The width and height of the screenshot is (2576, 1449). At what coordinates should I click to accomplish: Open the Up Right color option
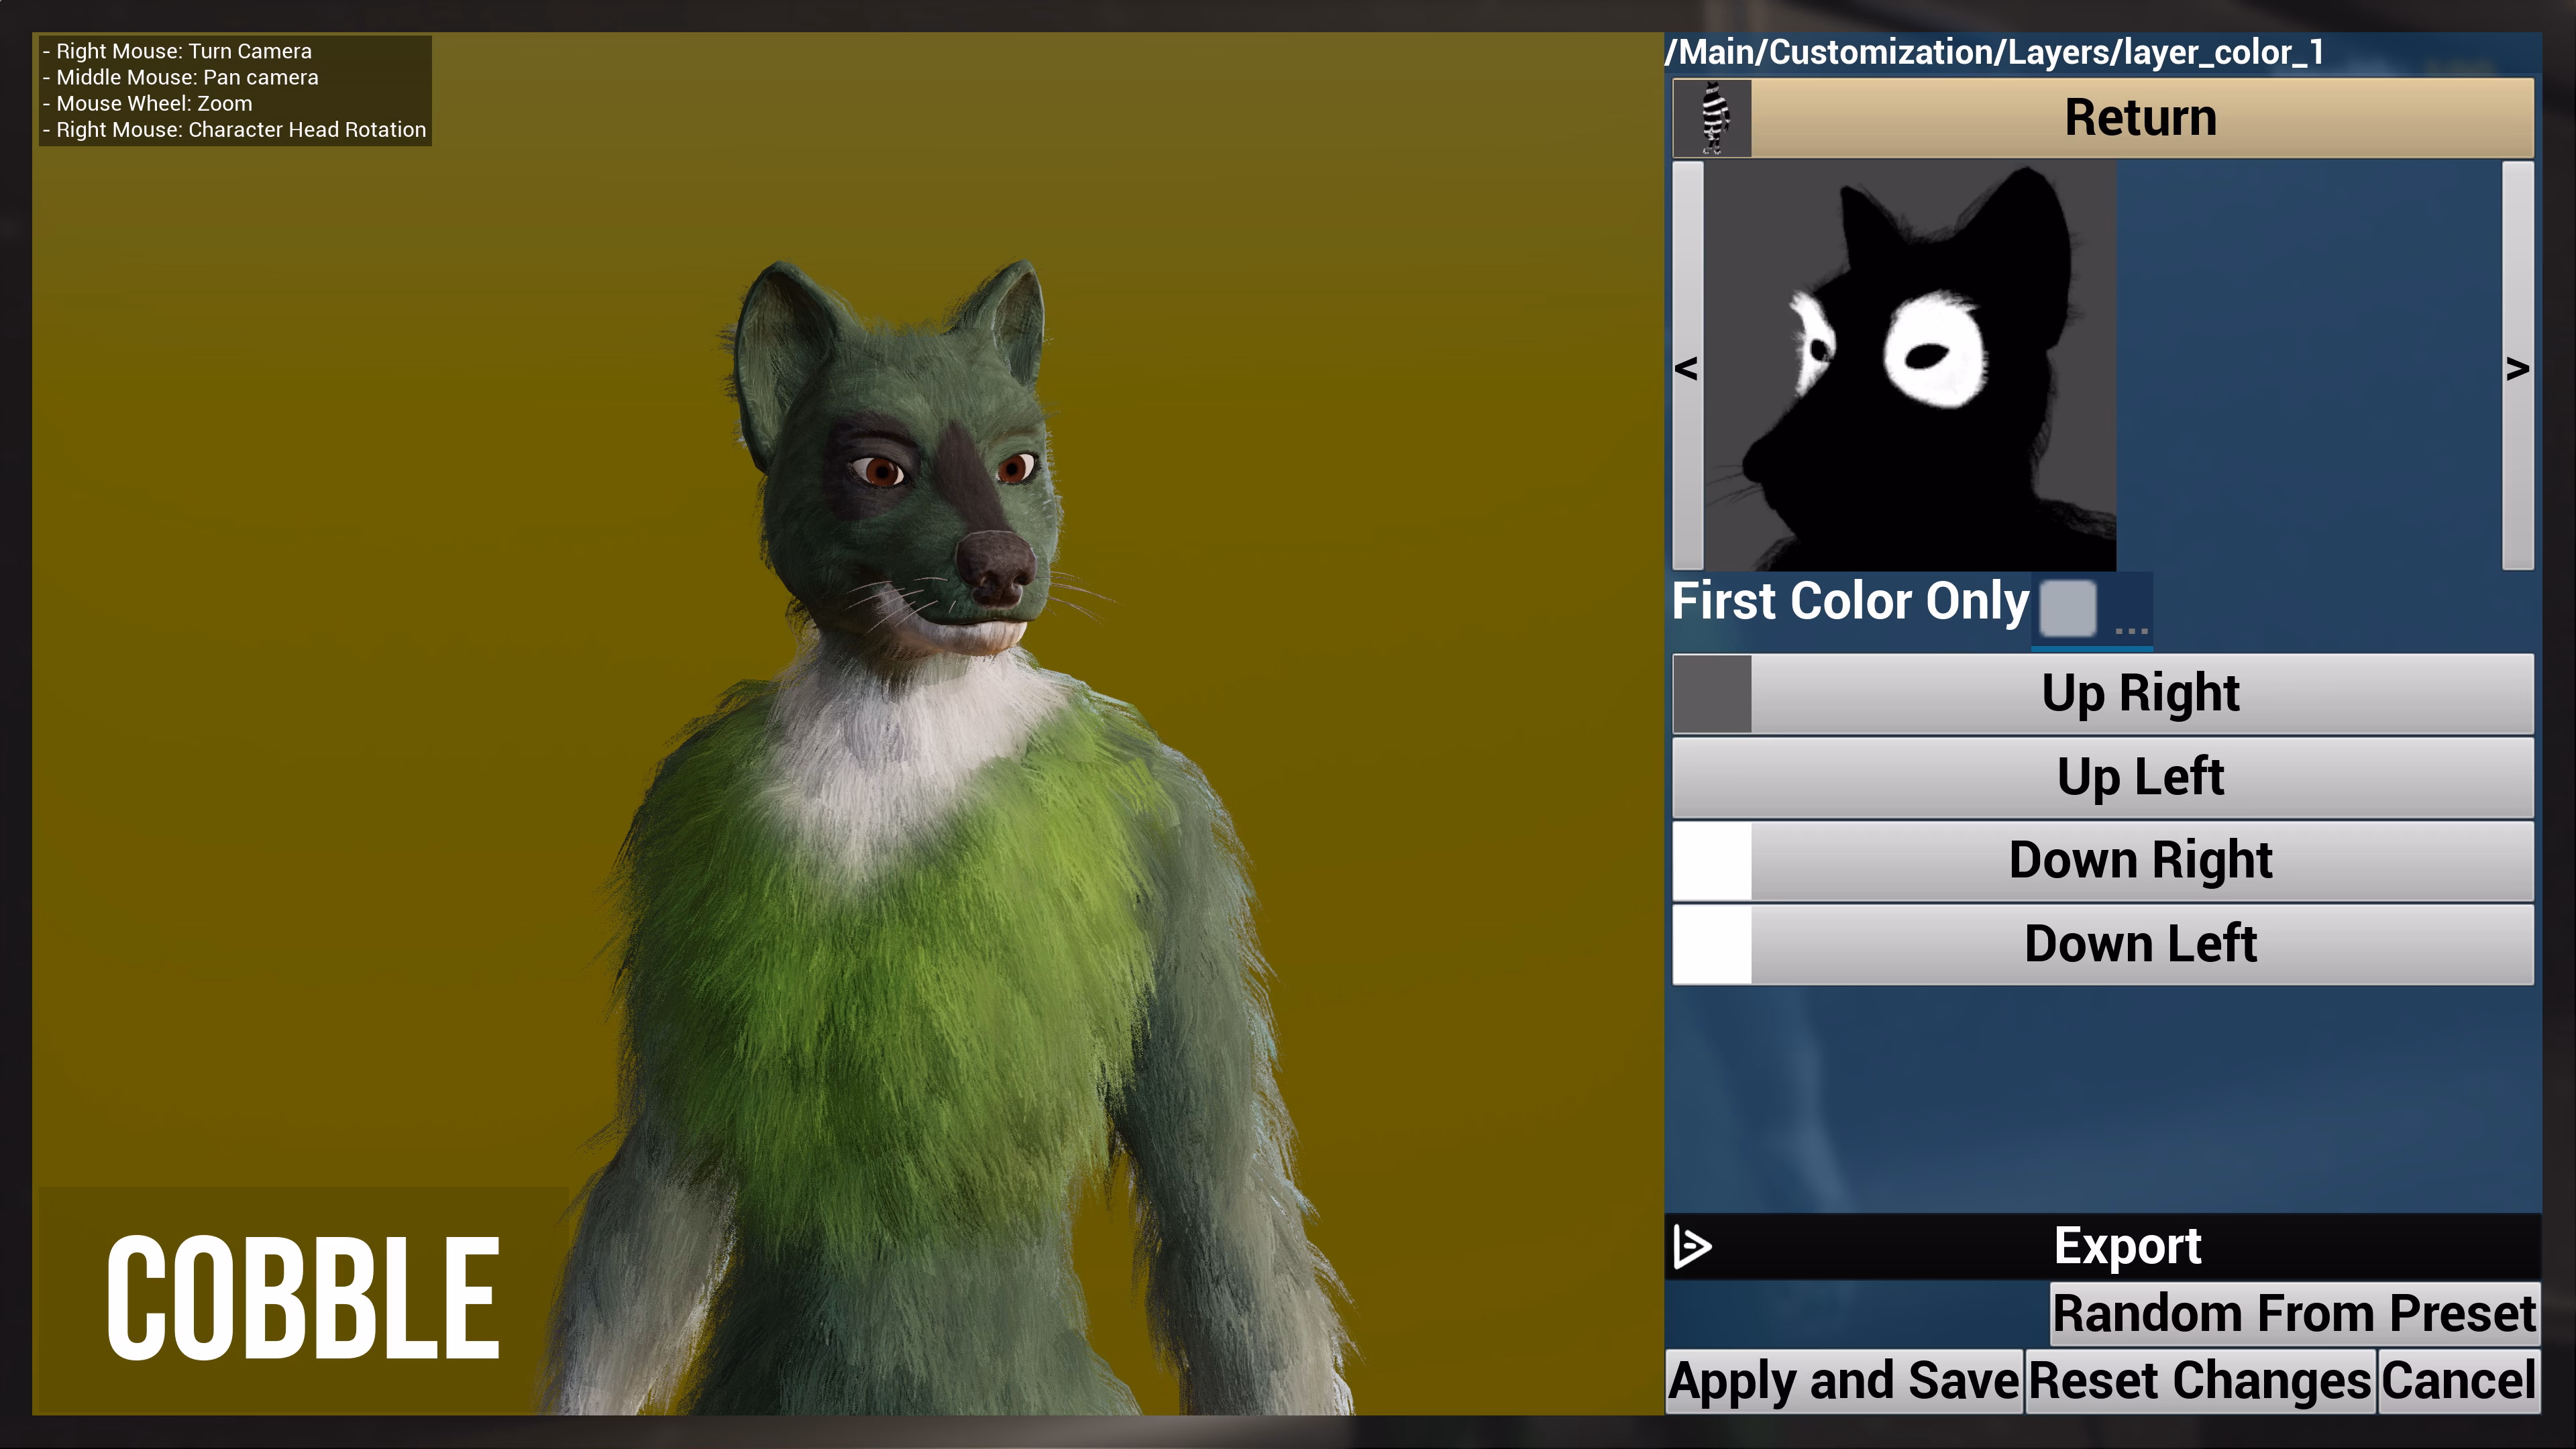2140,693
